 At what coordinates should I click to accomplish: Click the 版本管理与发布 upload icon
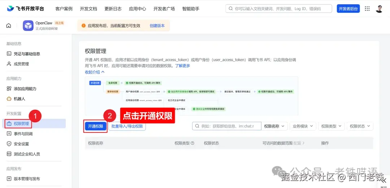9,179
